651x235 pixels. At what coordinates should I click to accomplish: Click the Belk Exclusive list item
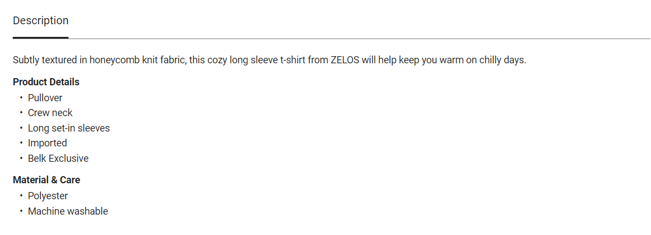click(x=58, y=159)
